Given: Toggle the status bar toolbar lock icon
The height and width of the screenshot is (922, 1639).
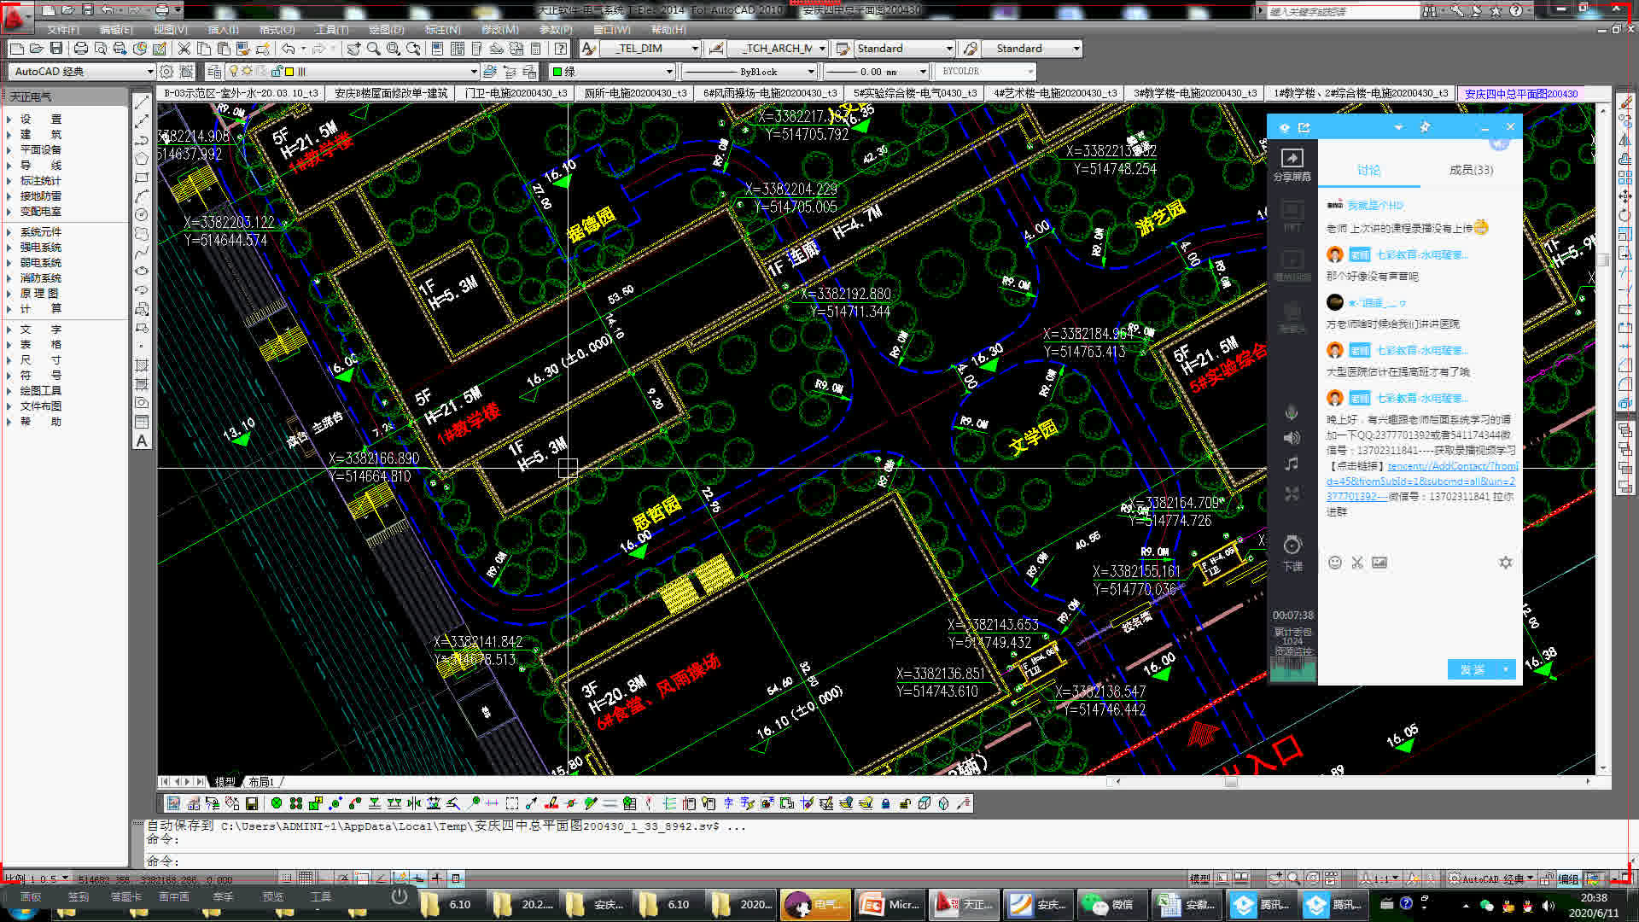Looking at the screenshot, I should coord(1546,878).
